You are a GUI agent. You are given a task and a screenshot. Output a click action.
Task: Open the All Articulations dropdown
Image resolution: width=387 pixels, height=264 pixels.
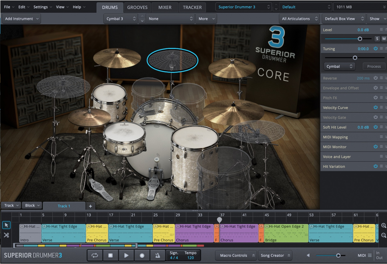300,19
